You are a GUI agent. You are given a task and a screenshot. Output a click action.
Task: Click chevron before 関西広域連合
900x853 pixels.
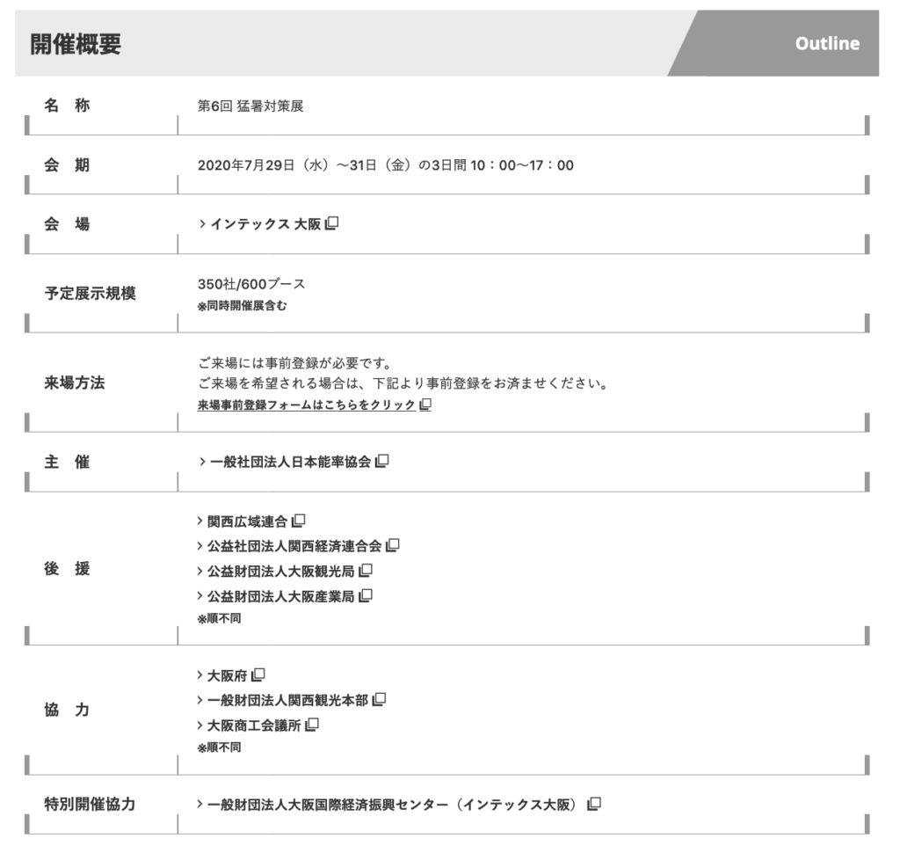click(200, 521)
